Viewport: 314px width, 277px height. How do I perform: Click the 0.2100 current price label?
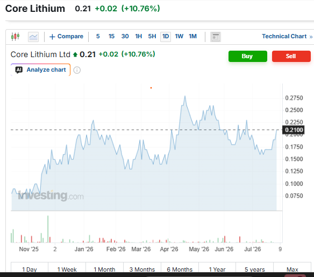(x=294, y=130)
